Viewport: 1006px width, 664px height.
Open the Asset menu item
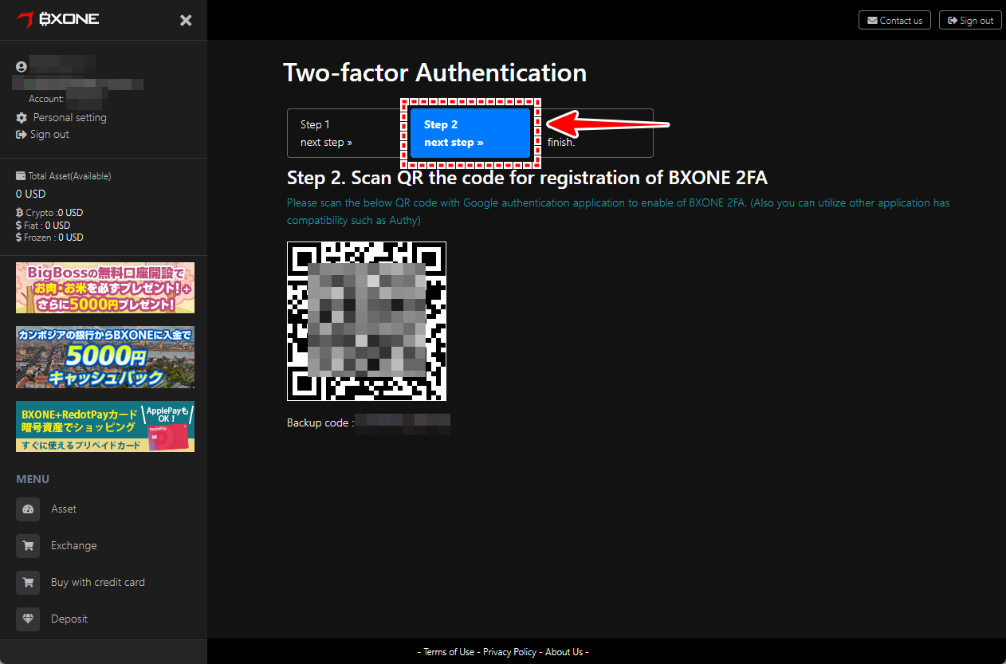pyautogui.click(x=64, y=509)
